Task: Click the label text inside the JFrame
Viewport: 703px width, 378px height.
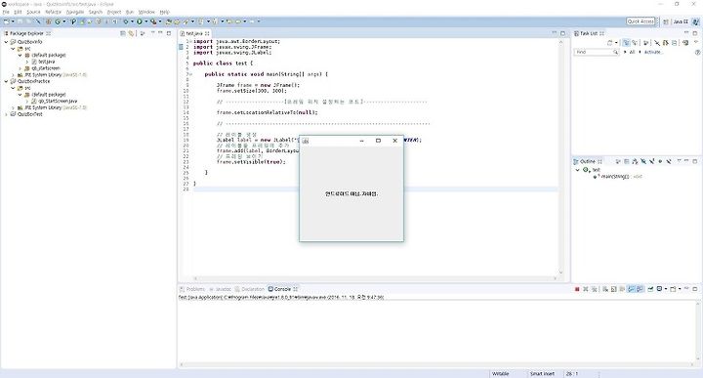Action: click(351, 193)
